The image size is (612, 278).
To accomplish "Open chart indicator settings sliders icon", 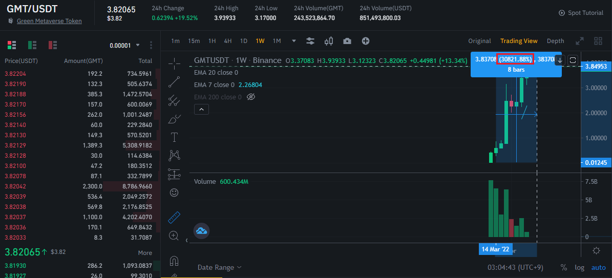I will [310, 41].
